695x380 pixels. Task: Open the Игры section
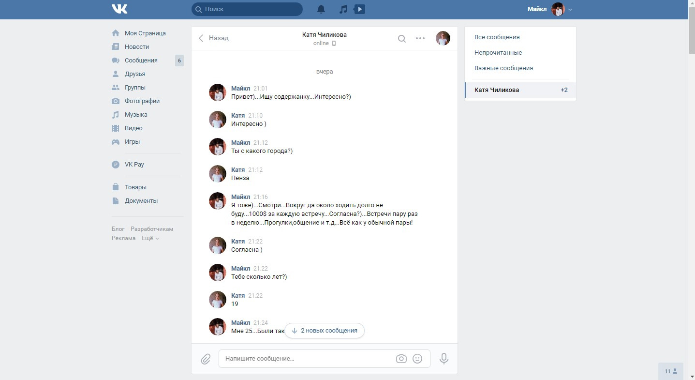point(132,142)
